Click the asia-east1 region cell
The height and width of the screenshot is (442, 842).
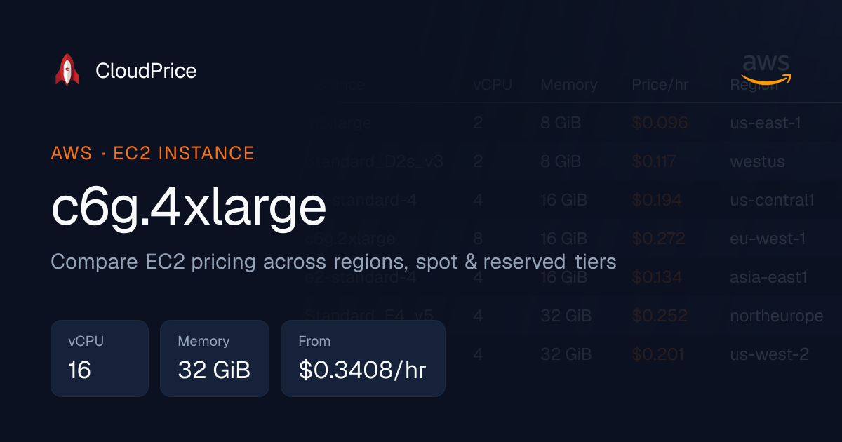click(x=769, y=278)
